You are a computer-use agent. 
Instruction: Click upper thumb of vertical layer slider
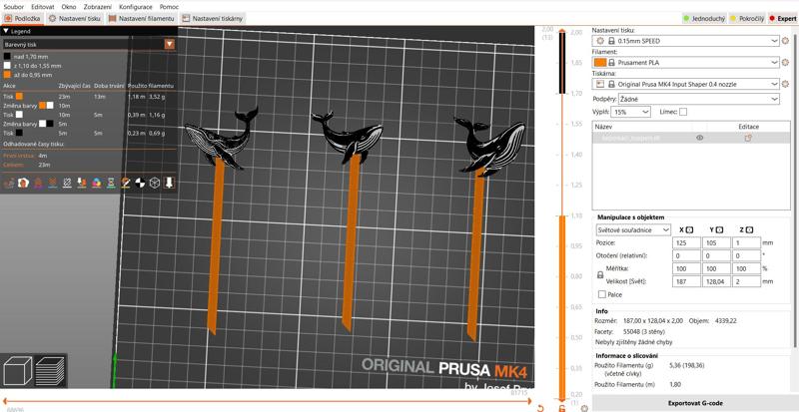click(562, 32)
